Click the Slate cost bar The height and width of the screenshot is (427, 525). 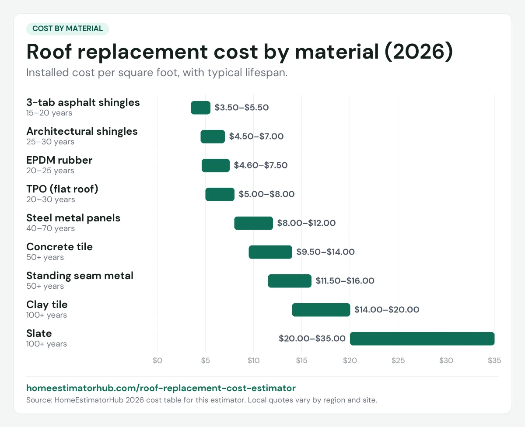coord(422,339)
